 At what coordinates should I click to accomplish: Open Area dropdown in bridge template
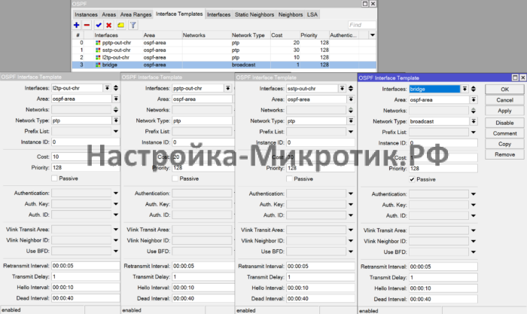[x=474, y=100]
